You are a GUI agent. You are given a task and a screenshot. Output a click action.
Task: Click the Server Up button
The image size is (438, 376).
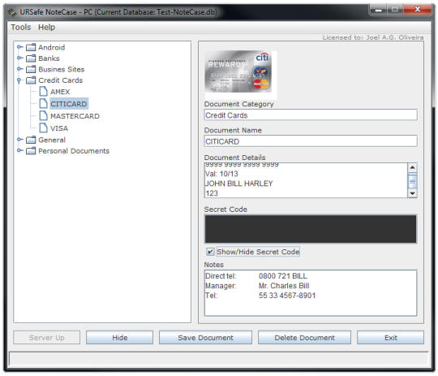pos(47,338)
